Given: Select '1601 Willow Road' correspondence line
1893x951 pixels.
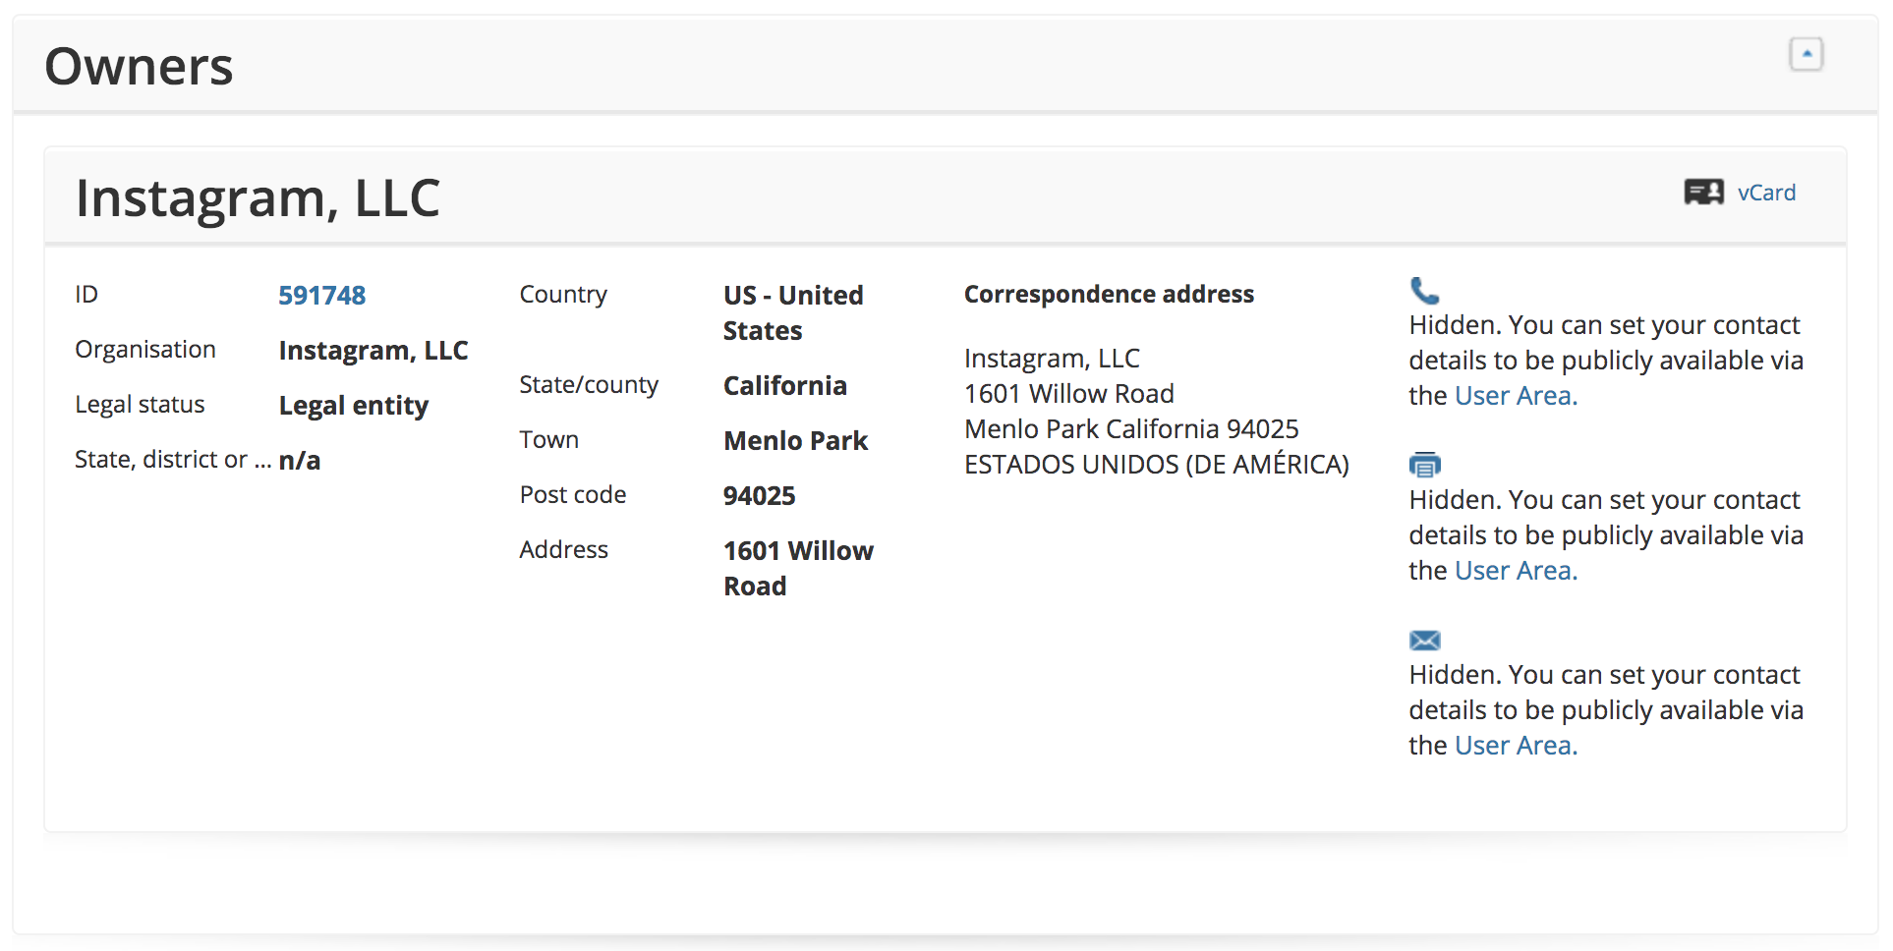Looking at the screenshot, I should pos(1069,394).
